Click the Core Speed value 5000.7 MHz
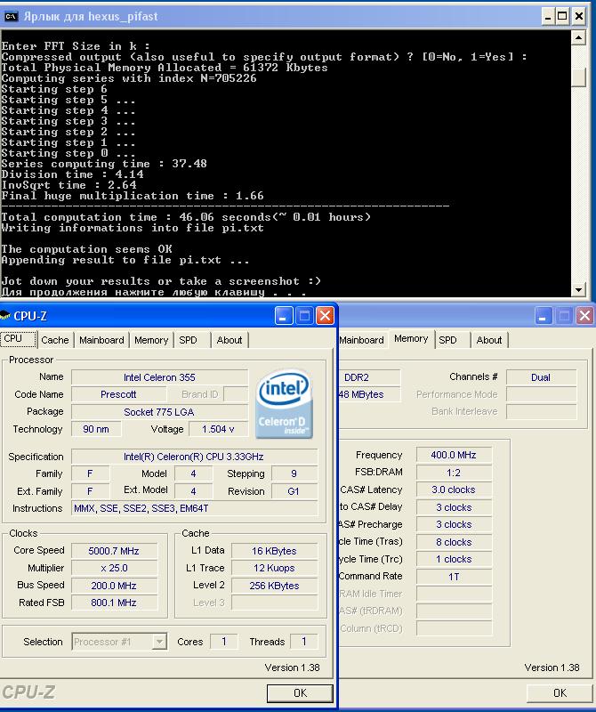 click(114, 551)
